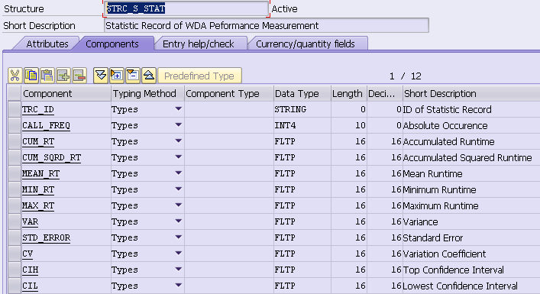Click the Component Type column header
The width and height of the screenshot is (540, 294).
[x=229, y=94]
